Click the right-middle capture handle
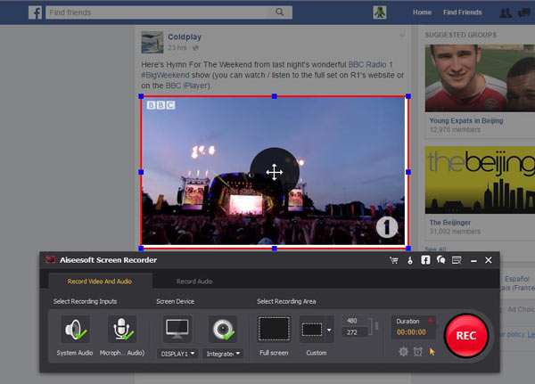 click(408, 172)
